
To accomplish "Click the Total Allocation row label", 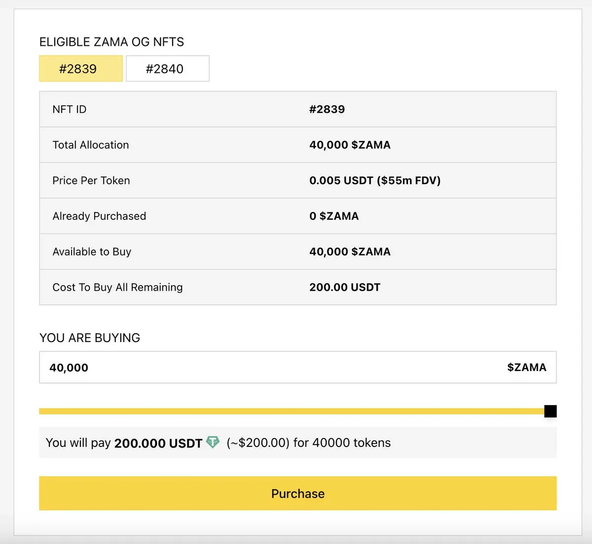I will [x=91, y=145].
